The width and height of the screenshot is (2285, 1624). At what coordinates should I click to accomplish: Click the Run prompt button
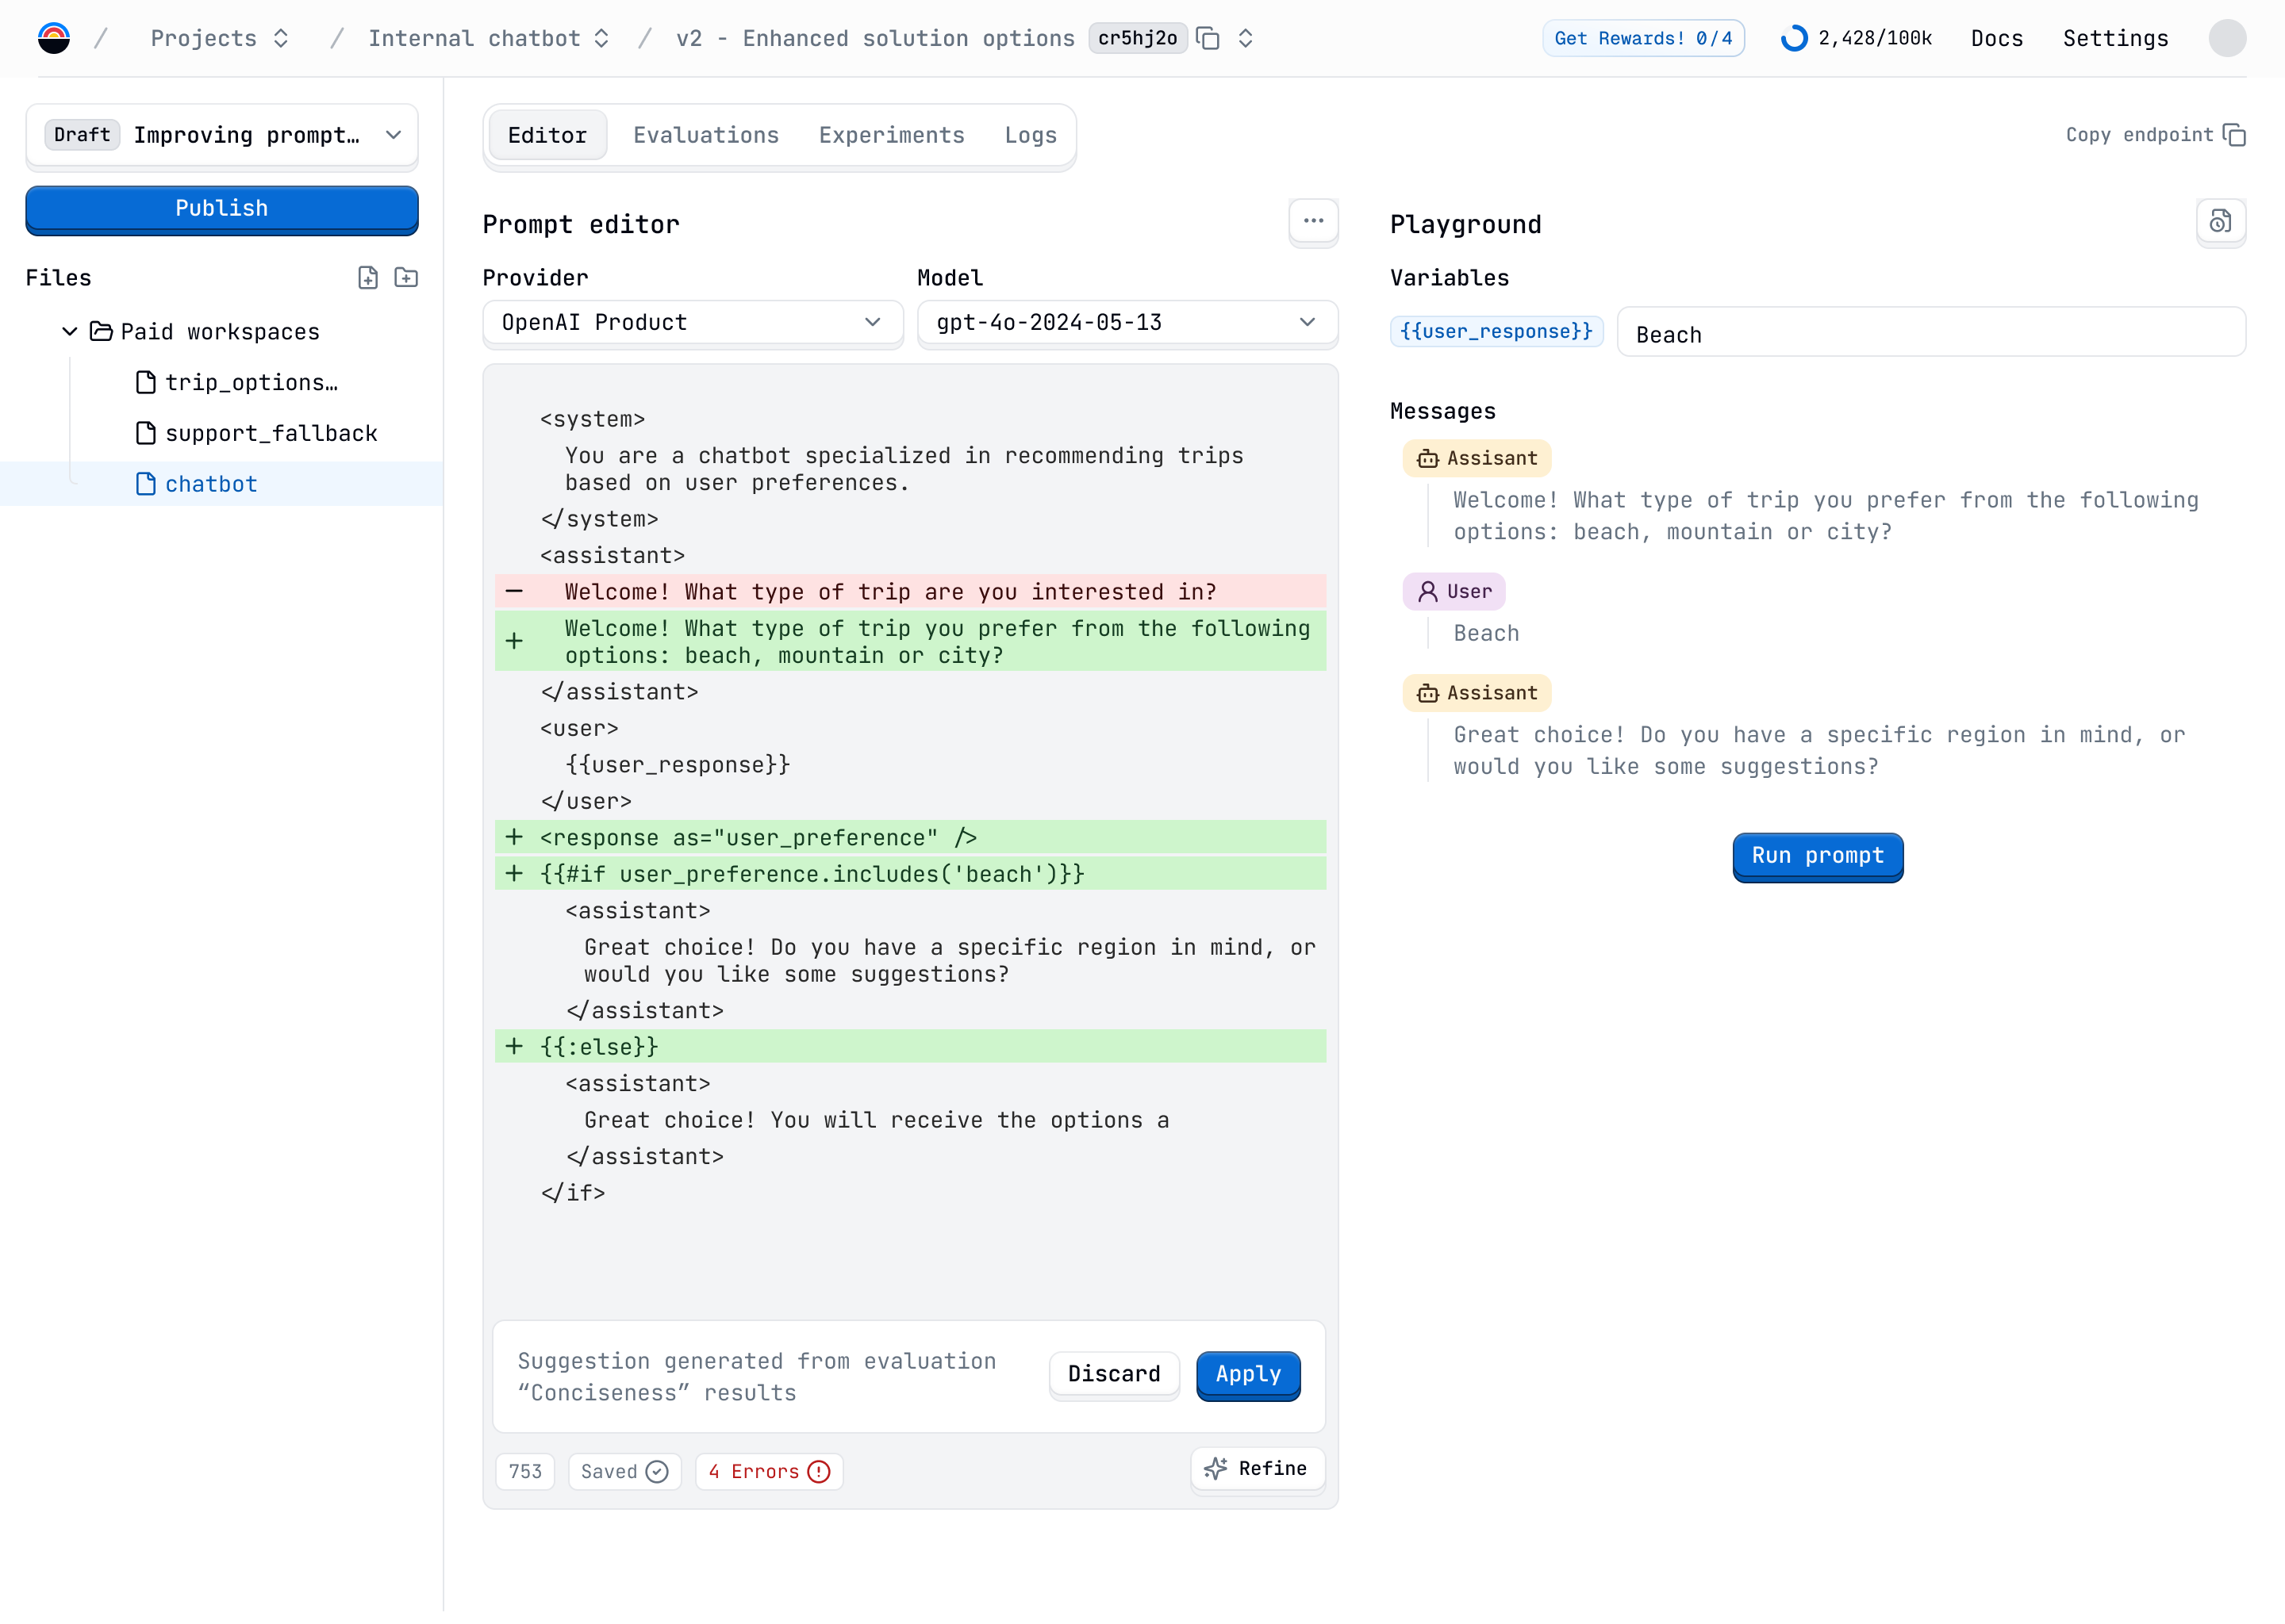point(1817,857)
